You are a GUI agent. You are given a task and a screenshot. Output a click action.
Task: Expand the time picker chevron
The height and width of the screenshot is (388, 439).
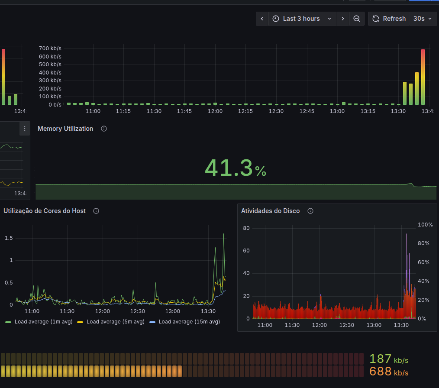click(x=329, y=19)
